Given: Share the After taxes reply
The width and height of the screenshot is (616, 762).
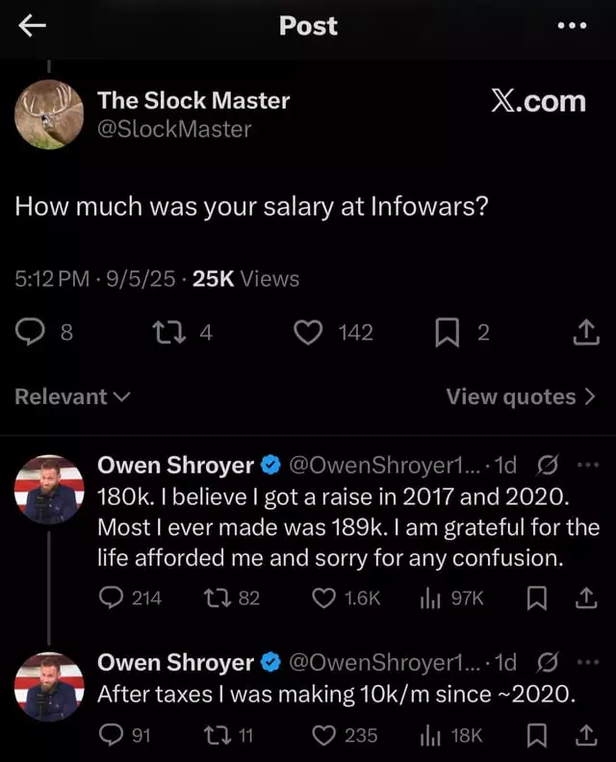Looking at the screenshot, I should [x=586, y=735].
